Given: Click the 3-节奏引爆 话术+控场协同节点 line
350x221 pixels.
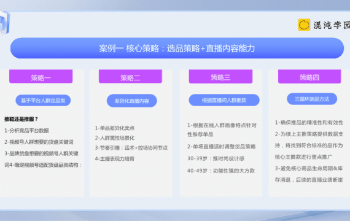Looking at the screenshot, I should coord(131,148).
